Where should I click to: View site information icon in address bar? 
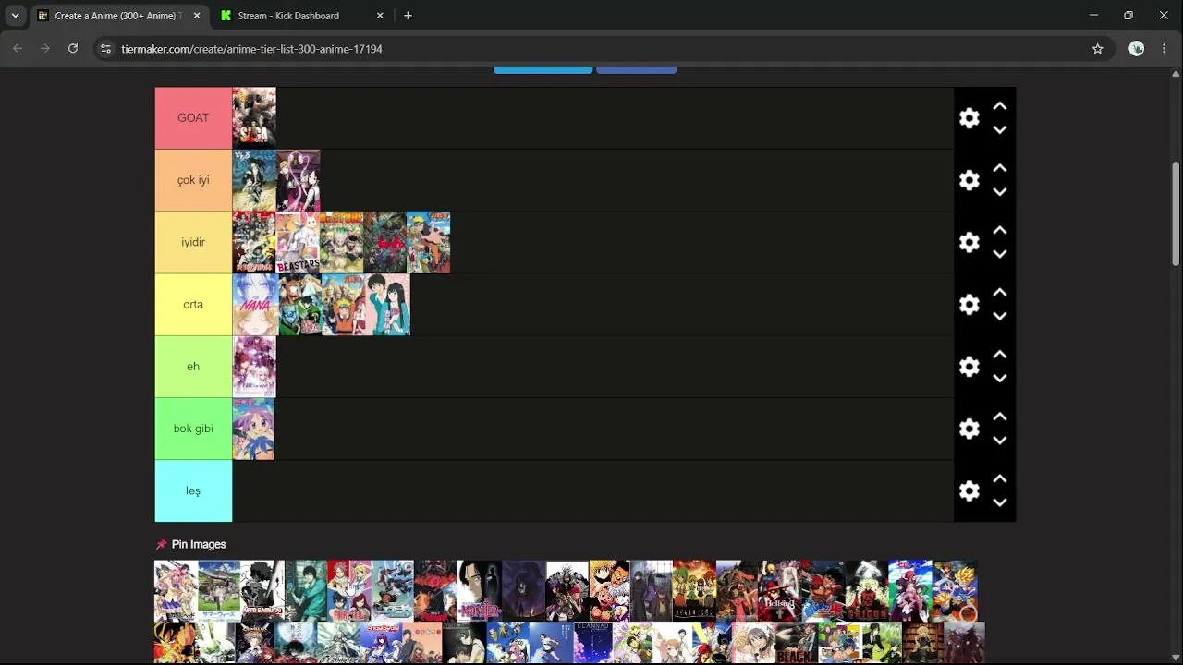(x=105, y=49)
